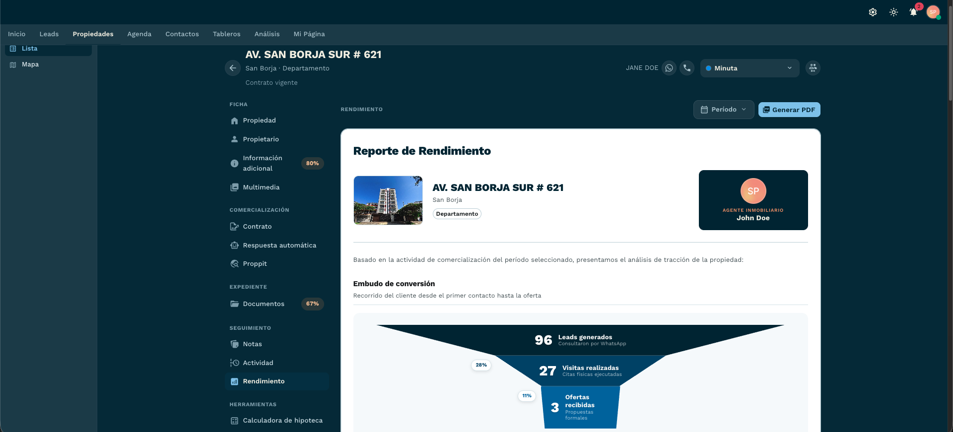Screen dimensions: 953x432
Task: Open the Documentos section
Action: point(277,304)
